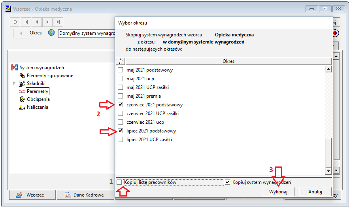Image resolution: width=351 pixels, height=208 pixels.
Task: Click the czerwiec 2021 ucp row text
Action: click(x=145, y=122)
